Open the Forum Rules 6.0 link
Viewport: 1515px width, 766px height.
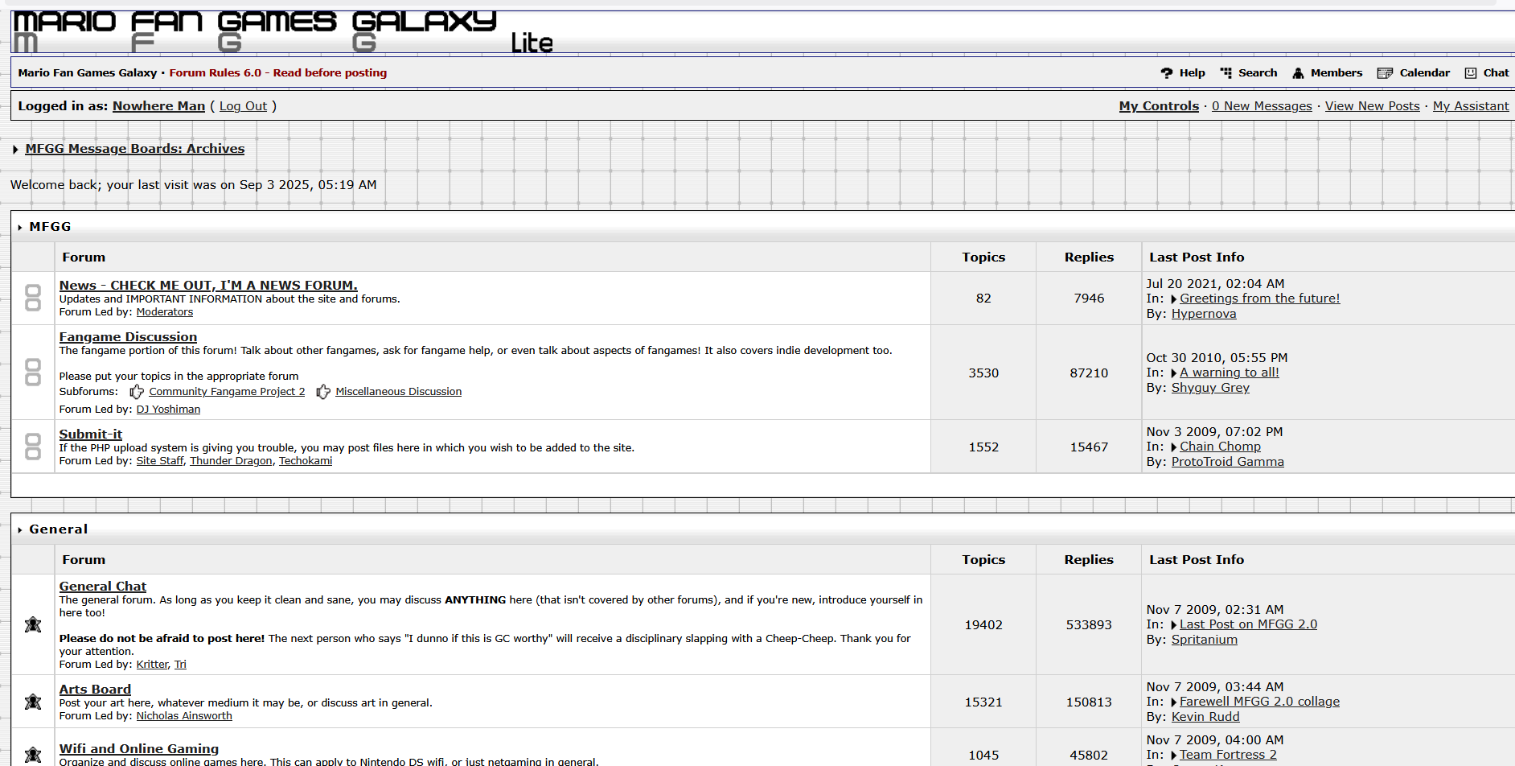click(278, 73)
